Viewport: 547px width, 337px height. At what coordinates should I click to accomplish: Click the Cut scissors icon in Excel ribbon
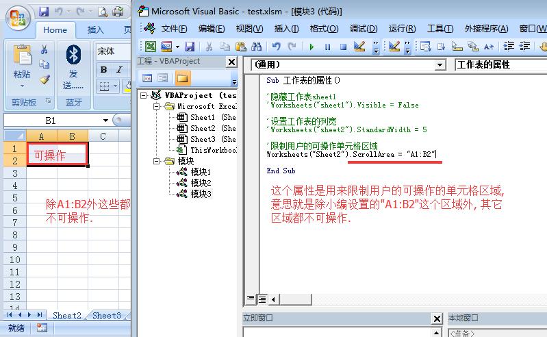(x=44, y=49)
